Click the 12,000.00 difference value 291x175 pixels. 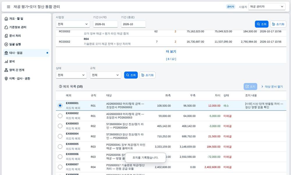[214, 106]
